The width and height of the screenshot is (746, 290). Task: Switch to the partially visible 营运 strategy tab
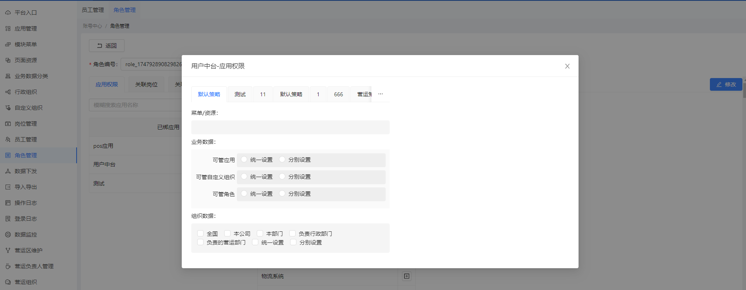[361, 94]
